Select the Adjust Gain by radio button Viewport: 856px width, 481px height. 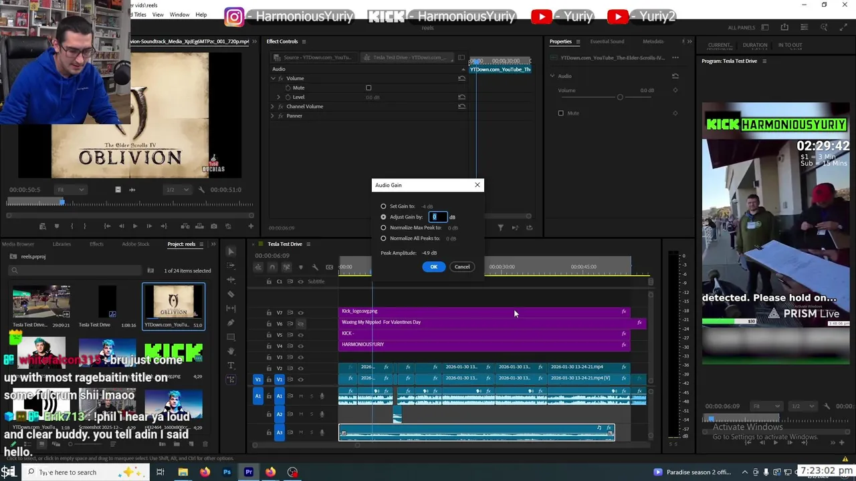(x=383, y=217)
